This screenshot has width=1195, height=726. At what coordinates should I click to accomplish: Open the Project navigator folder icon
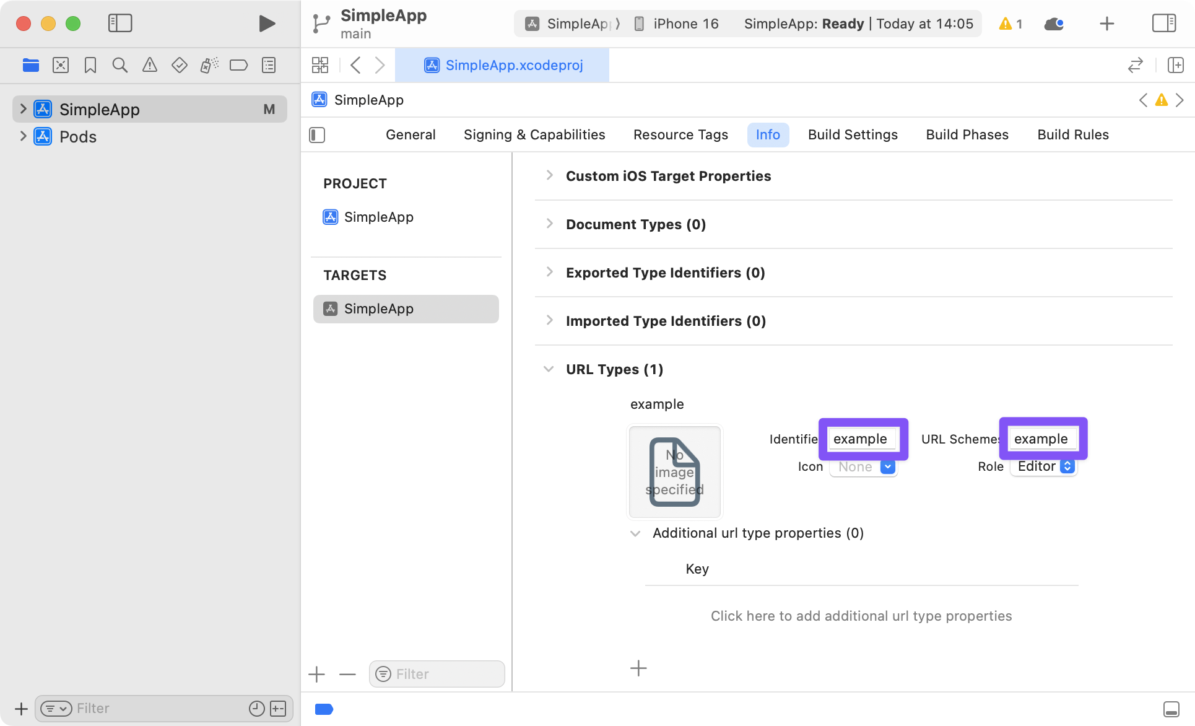(x=31, y=64)
